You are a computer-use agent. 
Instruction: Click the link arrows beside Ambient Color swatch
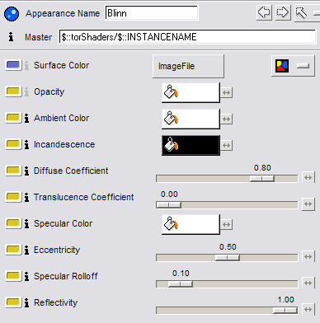pos(227,119)
